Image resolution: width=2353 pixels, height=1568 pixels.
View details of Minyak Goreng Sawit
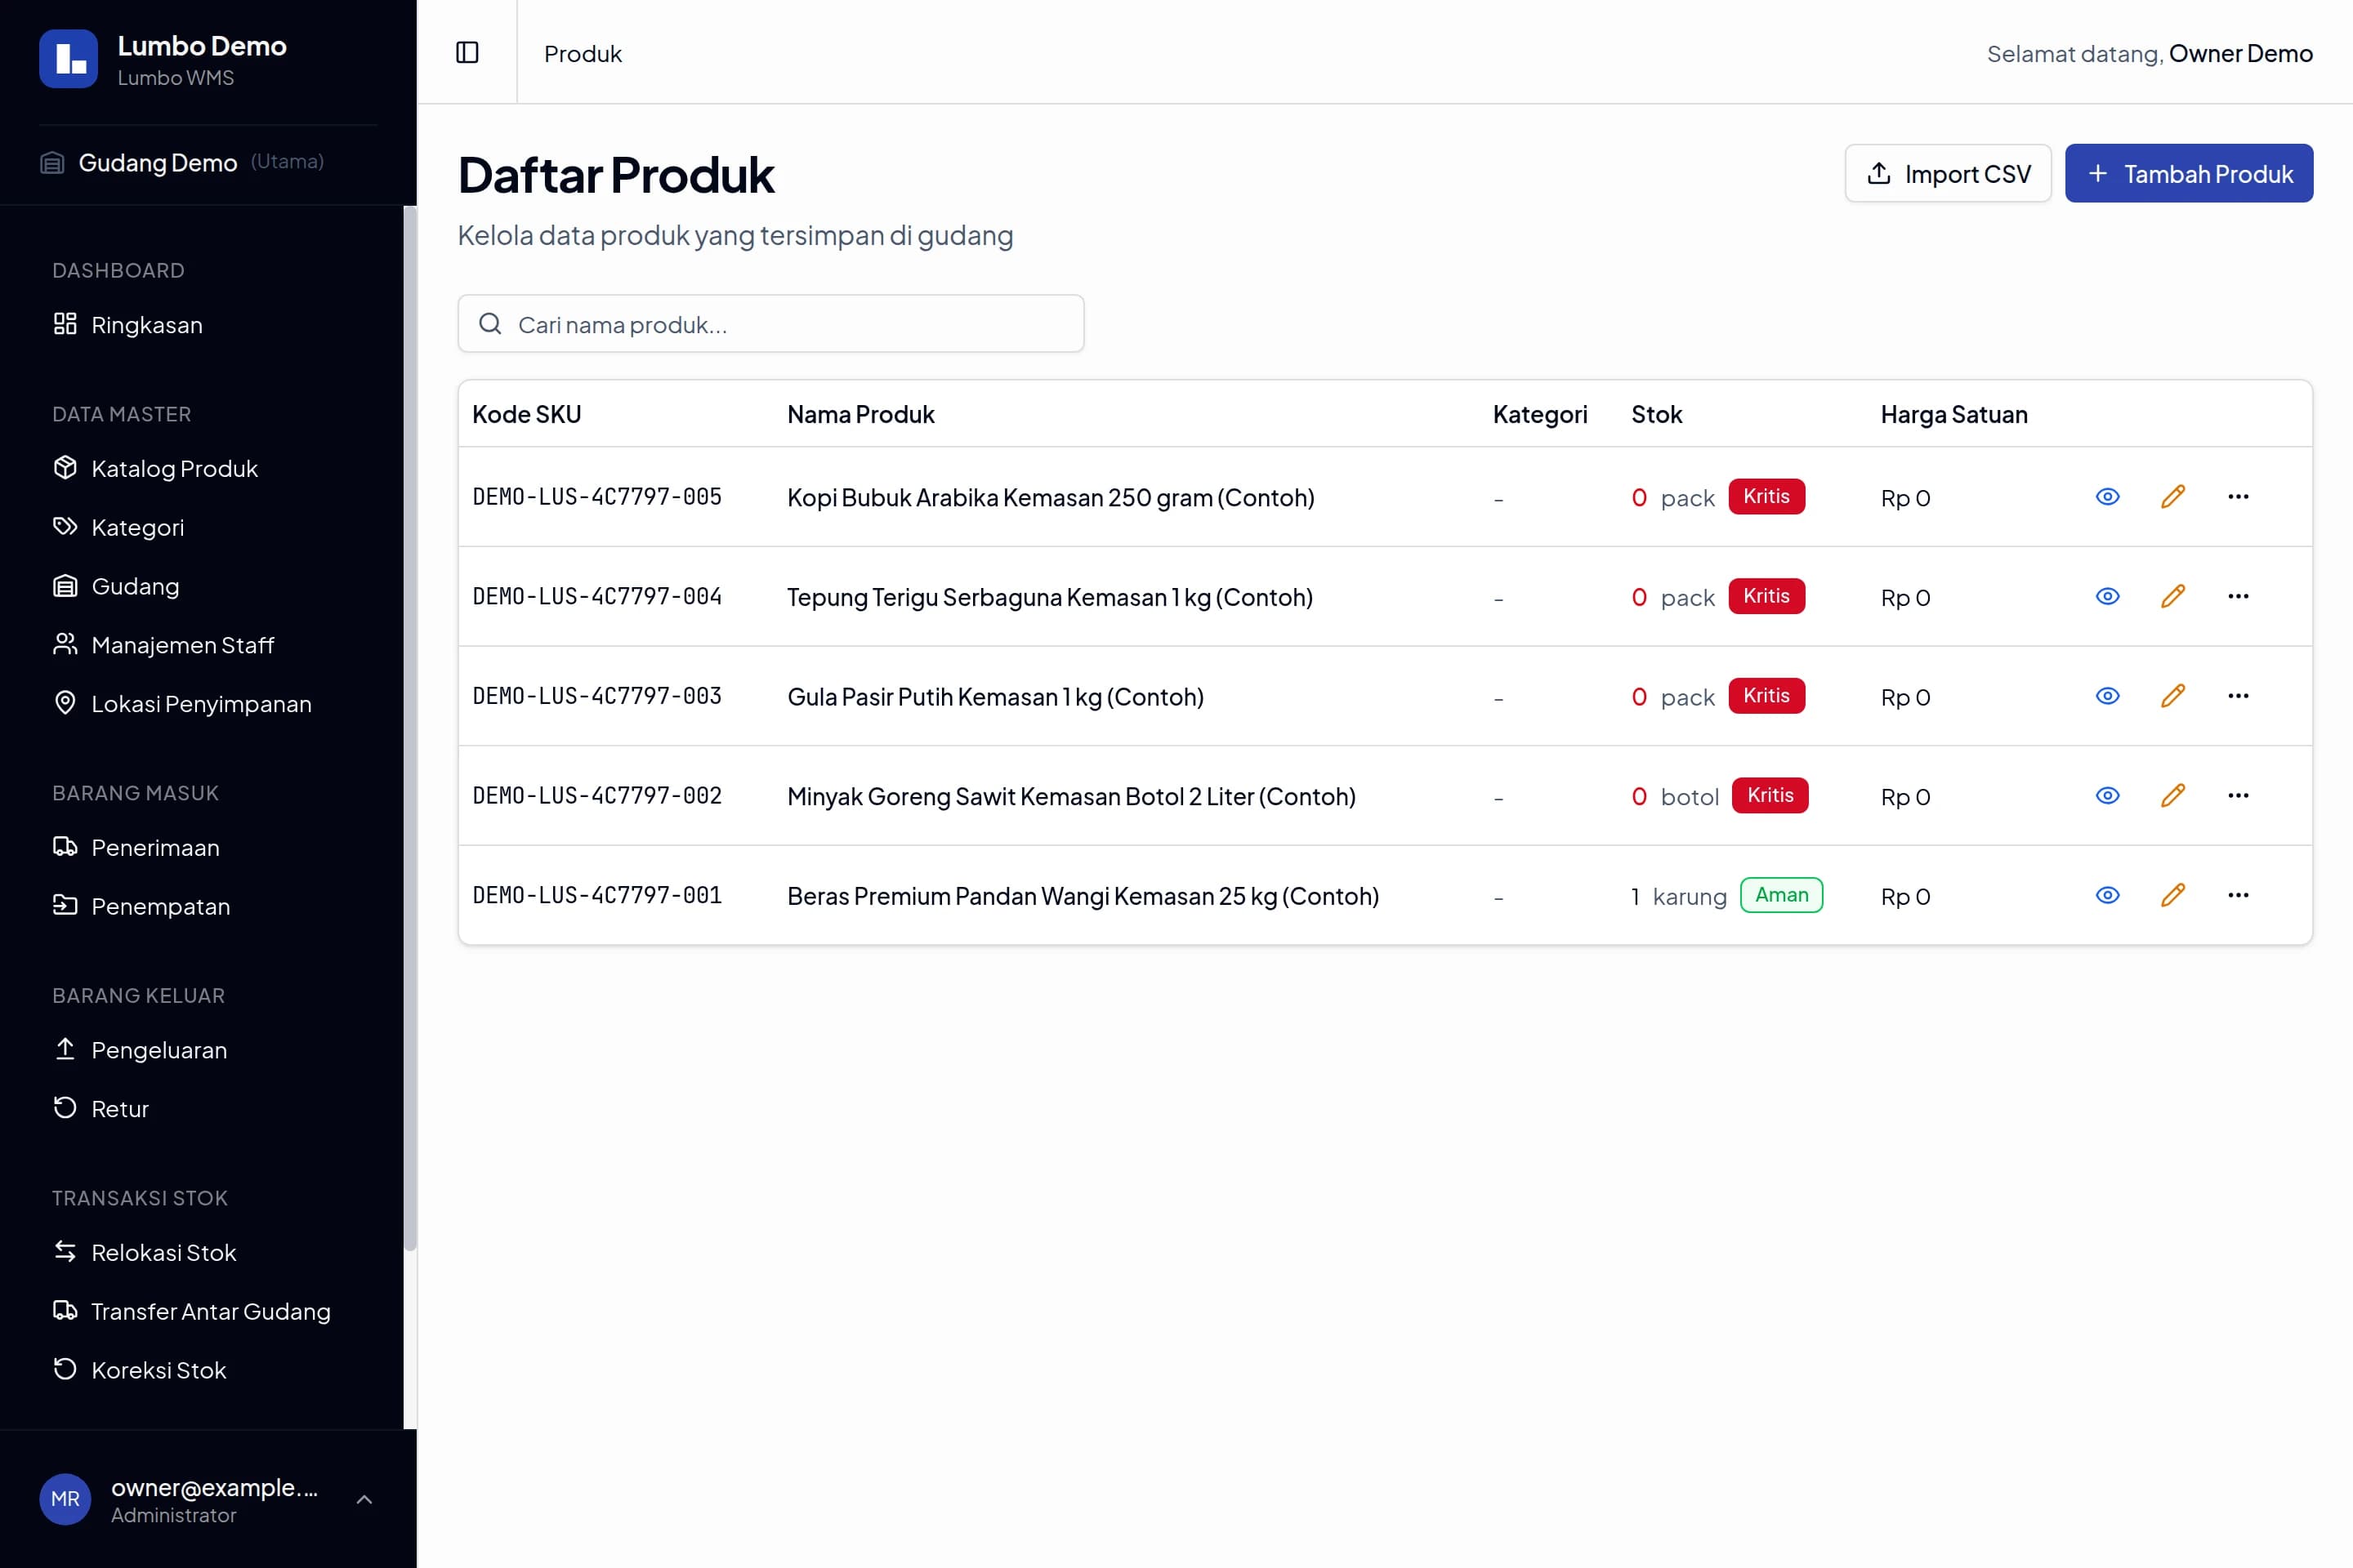point(2108,796)
